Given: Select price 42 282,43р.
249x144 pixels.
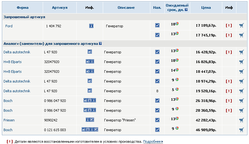Looking at the screenshot, I should click(x=206, y=120).
